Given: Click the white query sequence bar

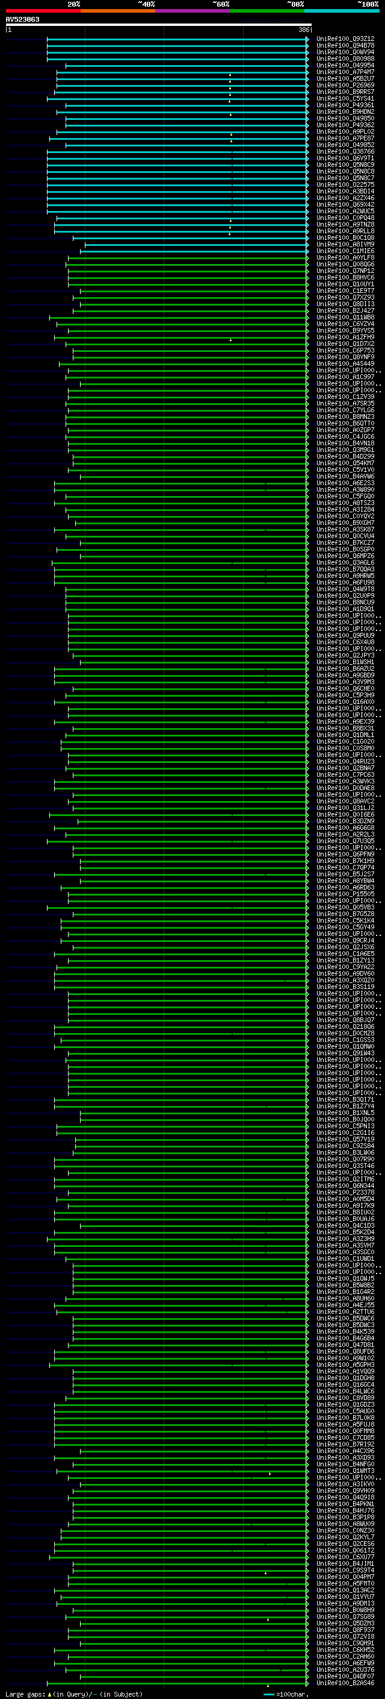Looking at the screenshot, I should coord(159,24).
